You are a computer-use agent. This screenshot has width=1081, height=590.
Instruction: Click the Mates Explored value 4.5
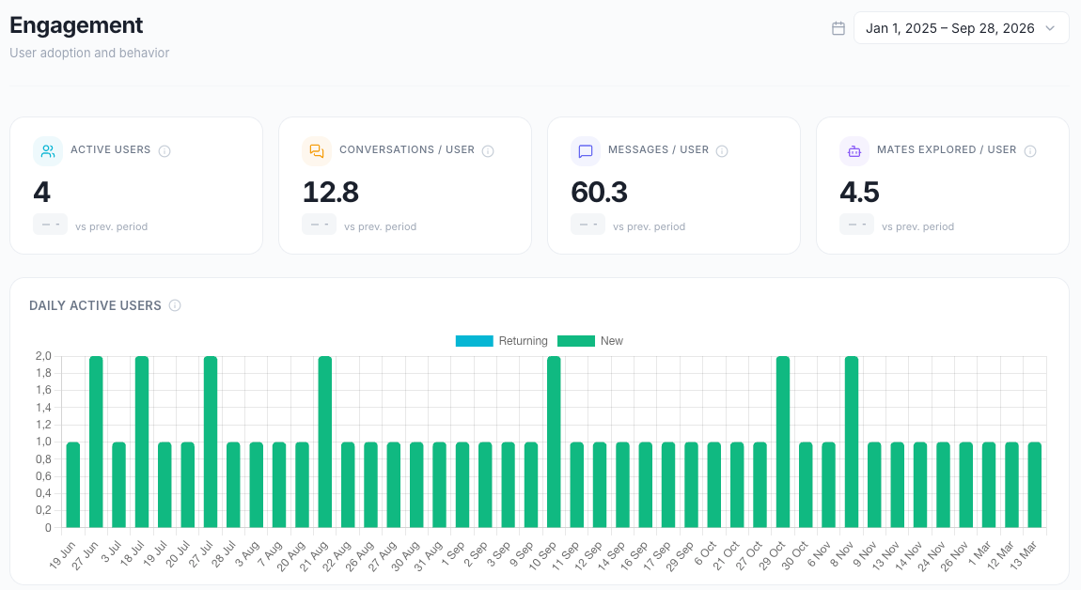859,192
